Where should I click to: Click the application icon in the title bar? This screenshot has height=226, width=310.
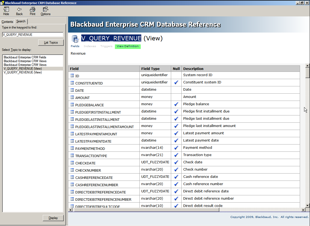click(2, 3)
